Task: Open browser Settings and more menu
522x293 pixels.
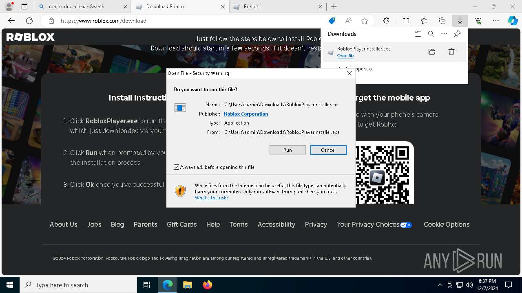Action: click(496, 21)
